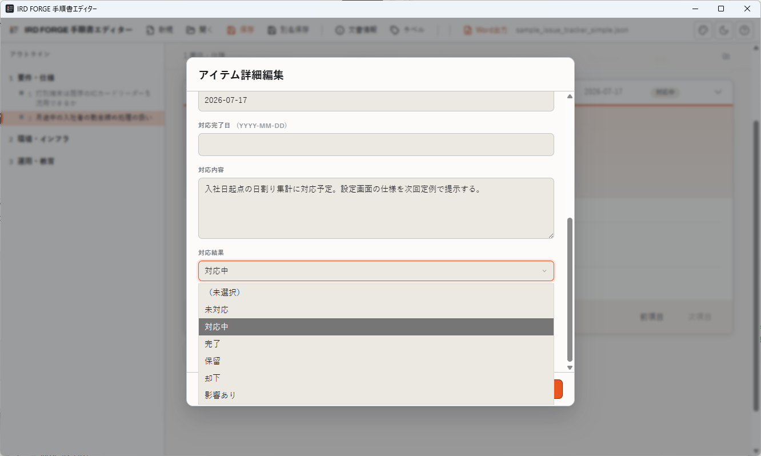The width and height of the screenshot is (761, 456).
Task: Click the small icon above the card's right corner
Action: tap(726, 57)
